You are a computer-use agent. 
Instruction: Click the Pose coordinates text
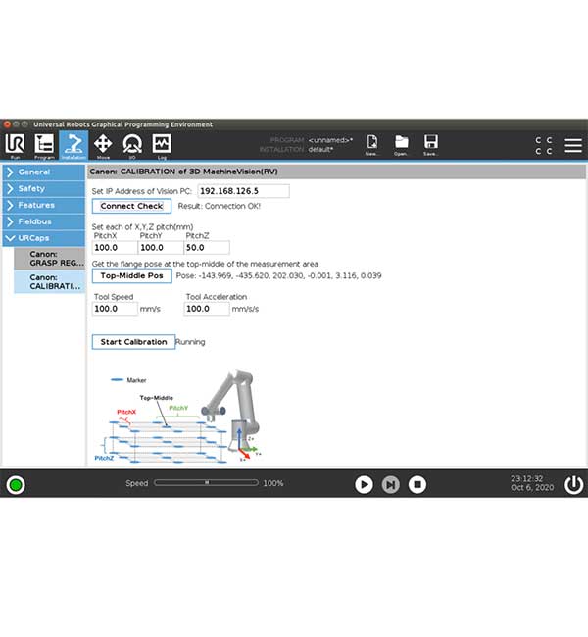(x=278, y=275)
